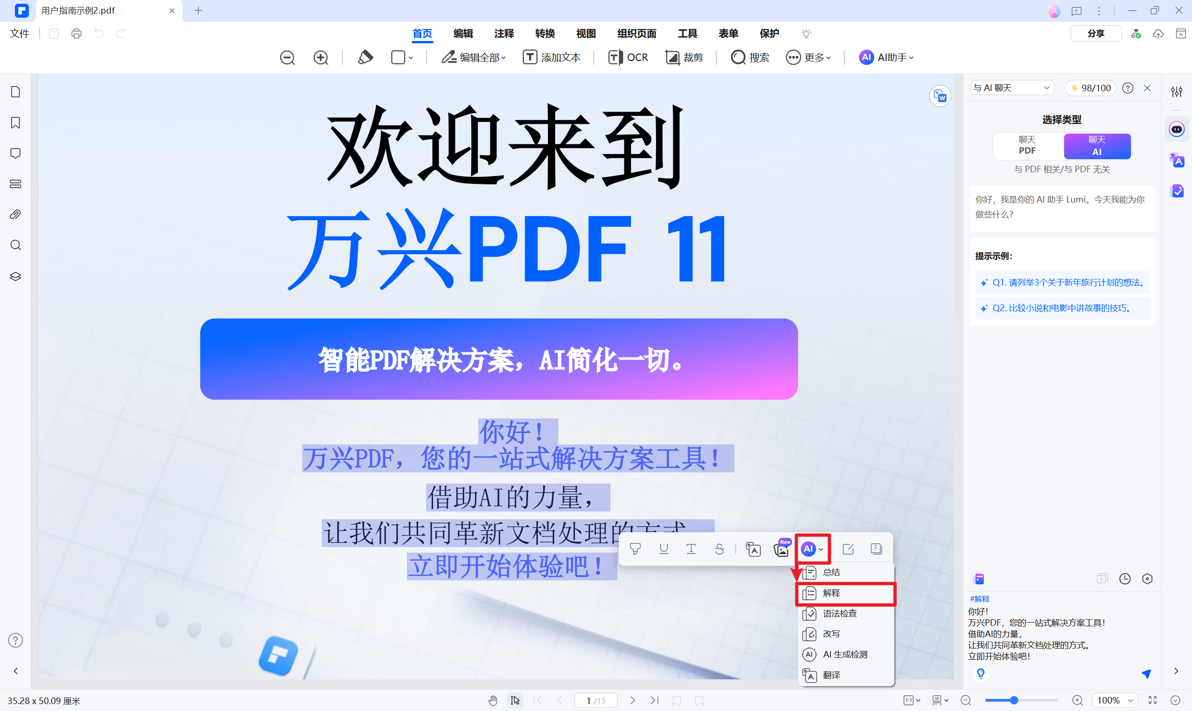Select the crop tool
This screenshot has height=711, width=1192.
click(x=684, y=57)
